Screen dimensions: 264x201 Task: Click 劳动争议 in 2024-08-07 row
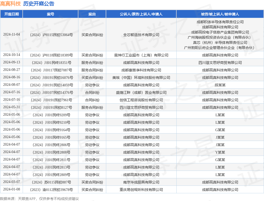click(92, 85)
